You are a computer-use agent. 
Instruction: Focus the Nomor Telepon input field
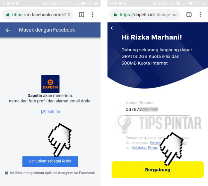(x=158, y=110)
